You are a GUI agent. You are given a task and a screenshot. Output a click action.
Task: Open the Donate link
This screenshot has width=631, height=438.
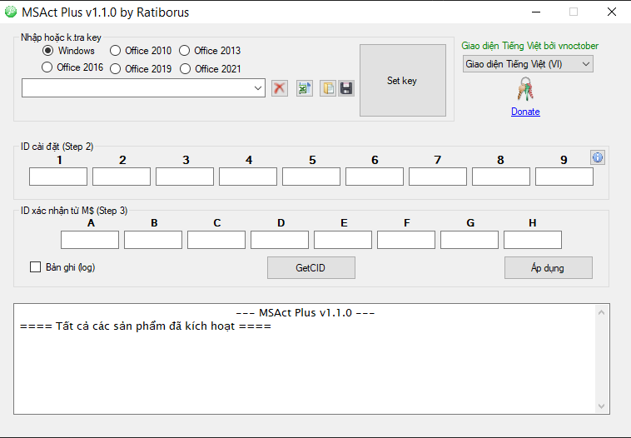pos(525,112)
